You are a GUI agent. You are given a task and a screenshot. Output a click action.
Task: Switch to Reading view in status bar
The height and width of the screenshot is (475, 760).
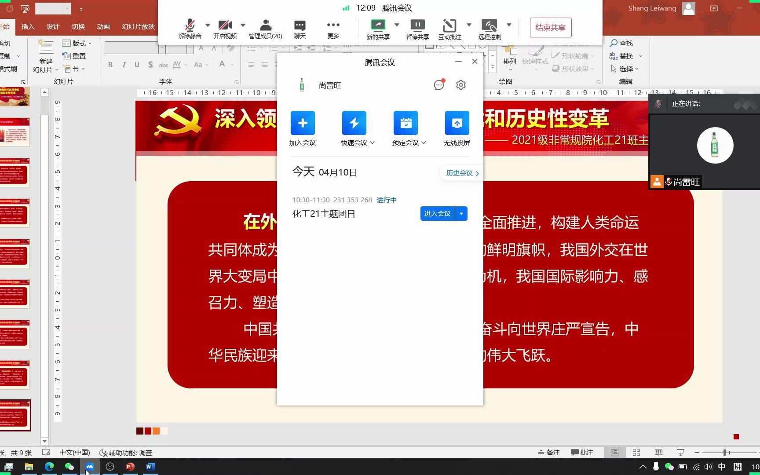[x=658, y=452]
